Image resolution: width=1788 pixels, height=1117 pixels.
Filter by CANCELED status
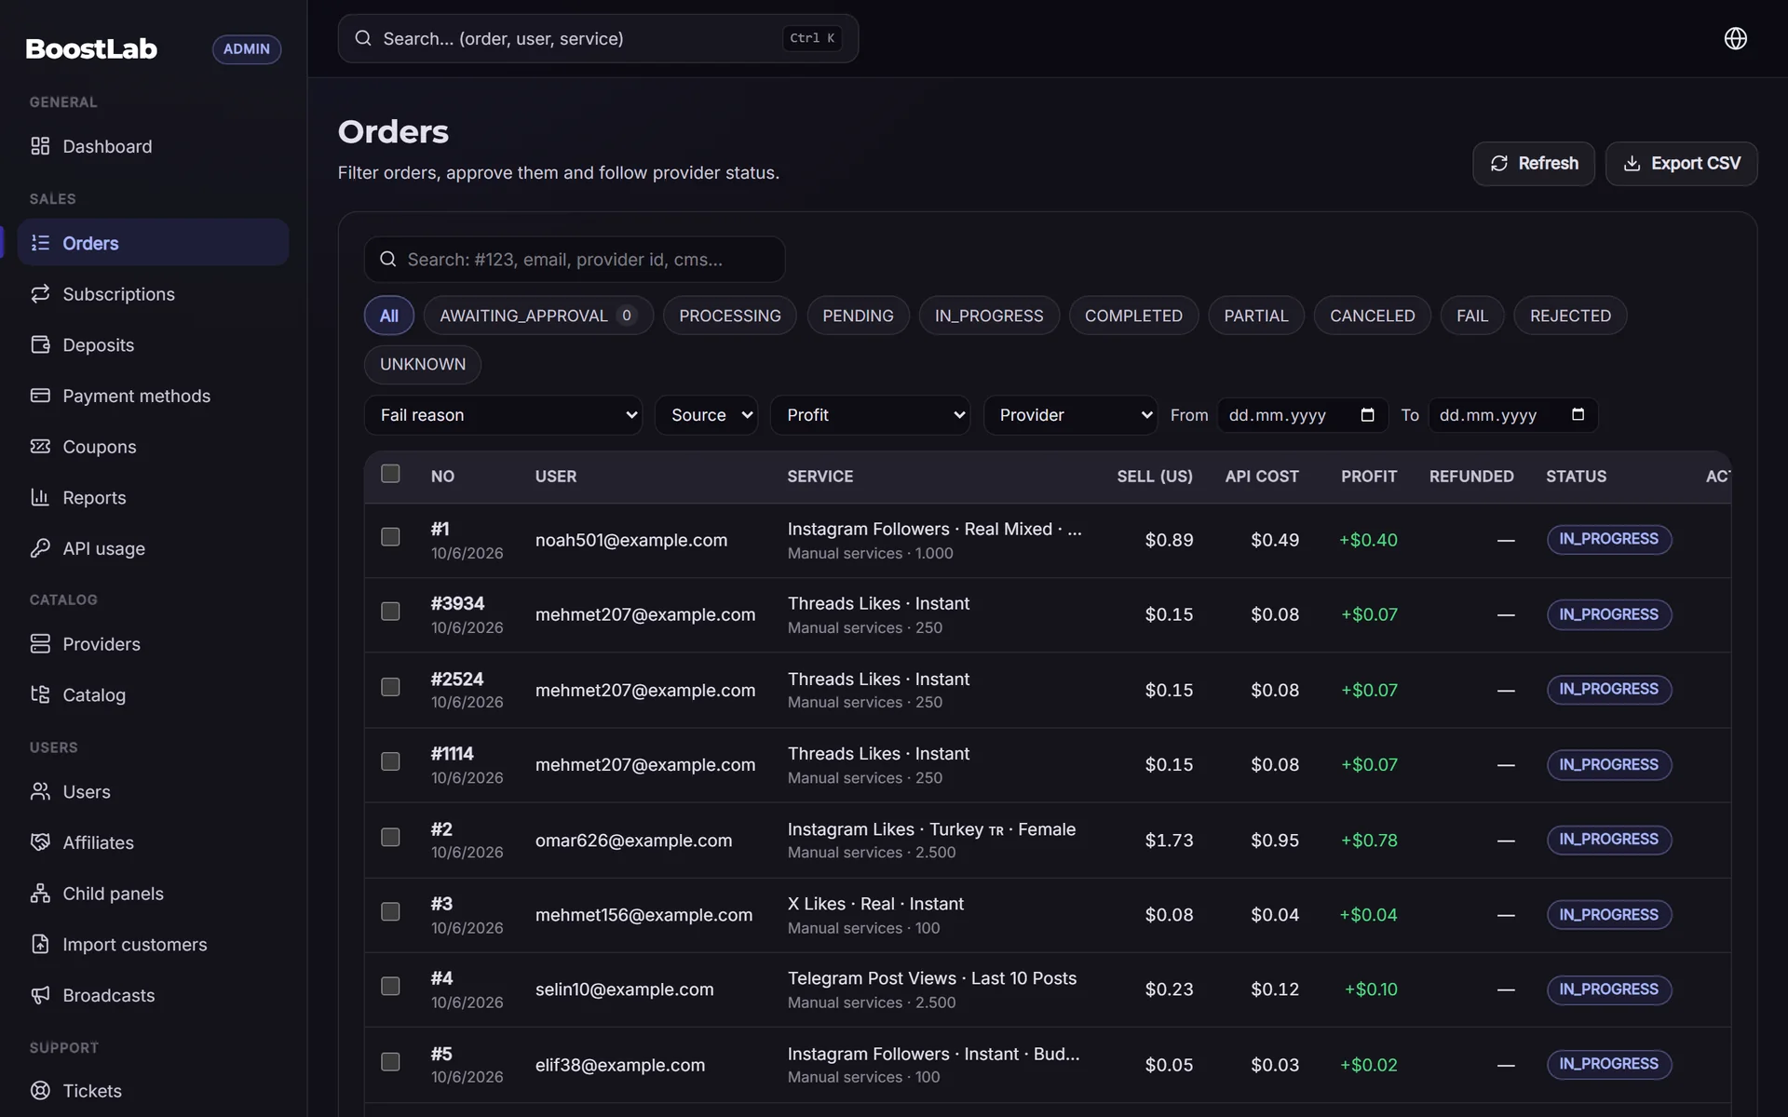pos(1372,316)
